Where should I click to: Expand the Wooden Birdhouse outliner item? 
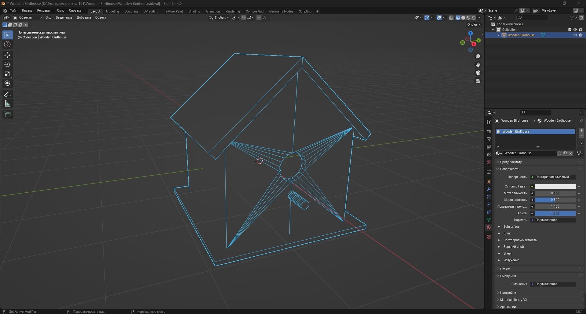[x=499, y=35]
